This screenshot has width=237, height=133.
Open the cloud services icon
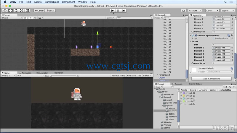[x=183, y=11]
